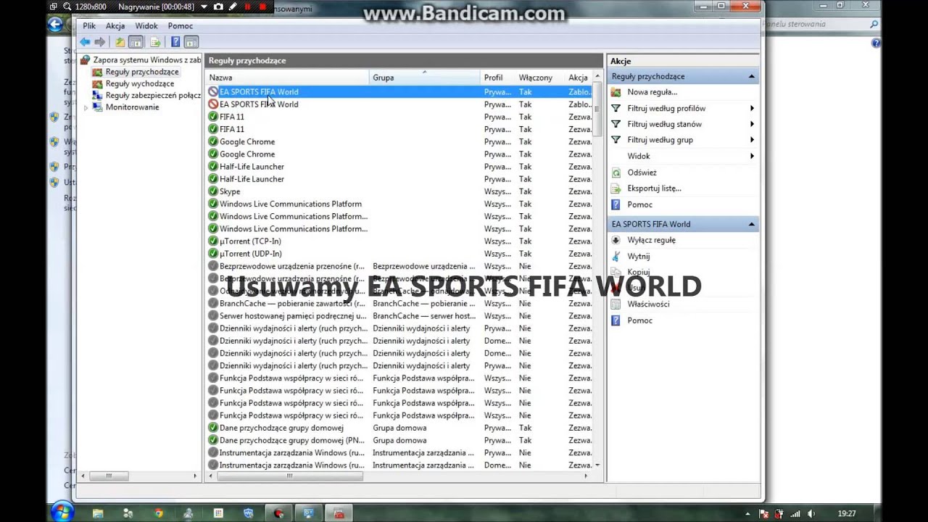Click the green check icon of µTorrent (TCP-In)
Viewport: 928px width, 522px height.
coord(213,241)
